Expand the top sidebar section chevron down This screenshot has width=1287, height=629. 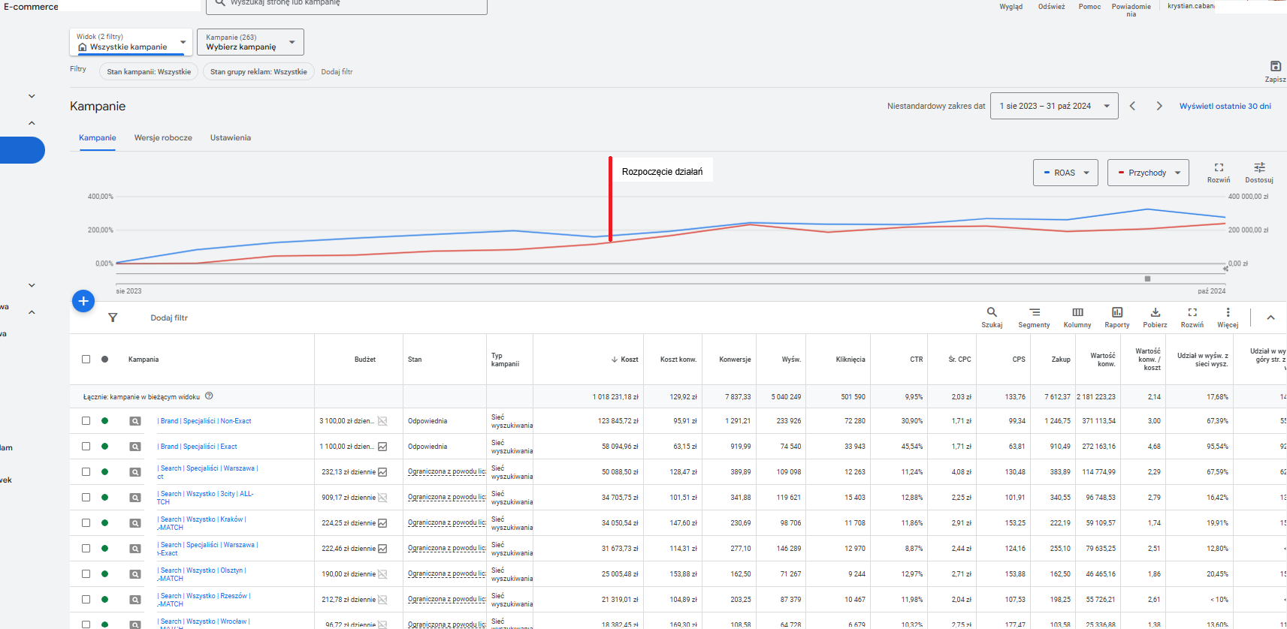click(32, 96)
